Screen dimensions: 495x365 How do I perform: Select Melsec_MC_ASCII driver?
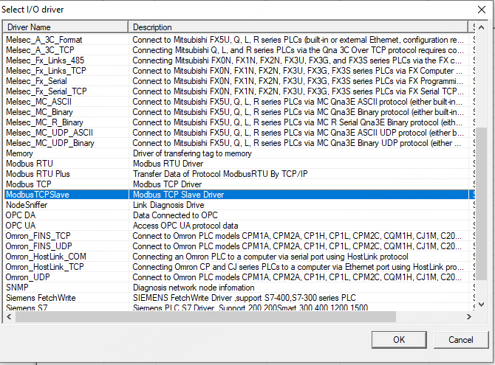click(38, 102)
